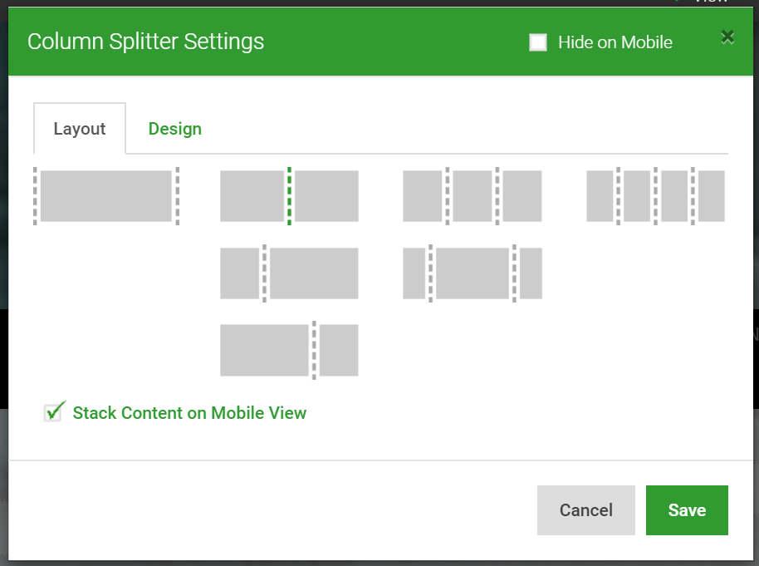
Task: Choose the wide-center with narrow sides layout
Action: [x=472, y=273]
